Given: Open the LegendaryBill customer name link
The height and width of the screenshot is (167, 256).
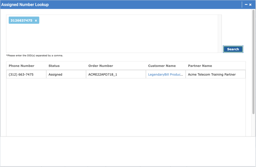Looking at the screenshot, I should (165, 74).
